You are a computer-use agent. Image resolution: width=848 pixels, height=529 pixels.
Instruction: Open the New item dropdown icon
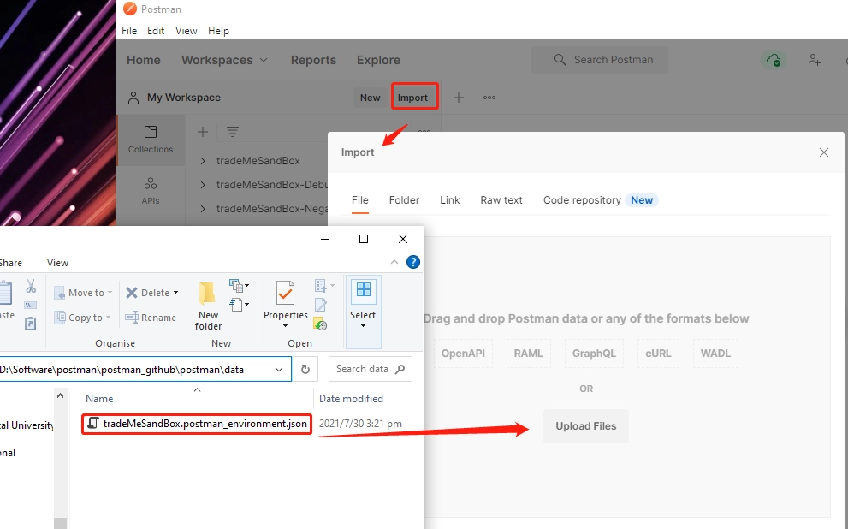239,285
